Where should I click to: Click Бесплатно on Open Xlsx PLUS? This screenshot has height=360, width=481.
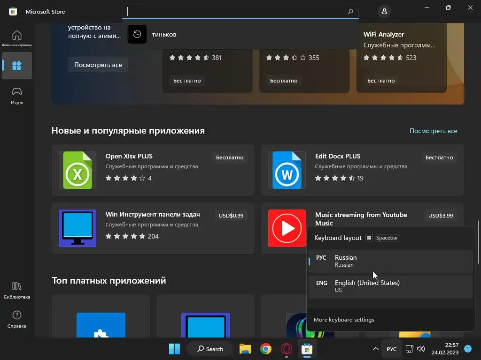(x=229, y=157)
